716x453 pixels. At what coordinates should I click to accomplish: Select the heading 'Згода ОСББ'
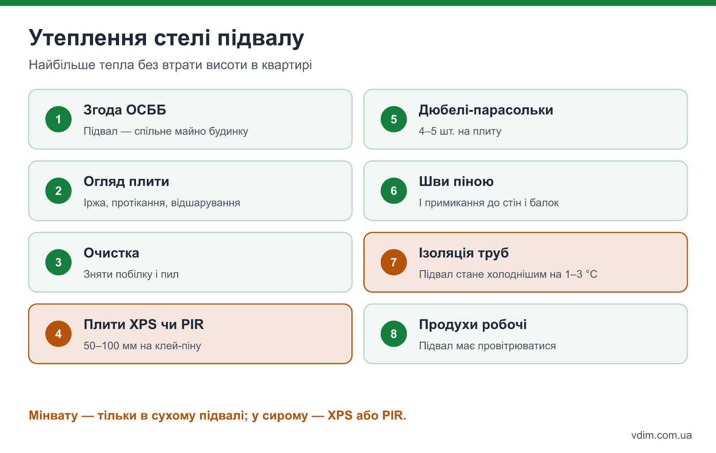pyautogui.click(x=125, y=110)
